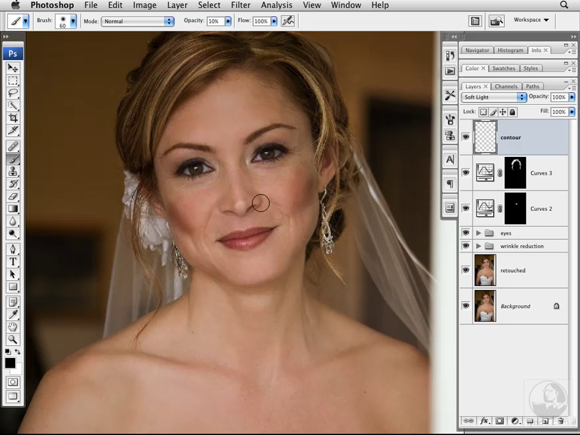Link layers button in Layers panel
This screenshot has width=580, height=435.
coord(468,421)
